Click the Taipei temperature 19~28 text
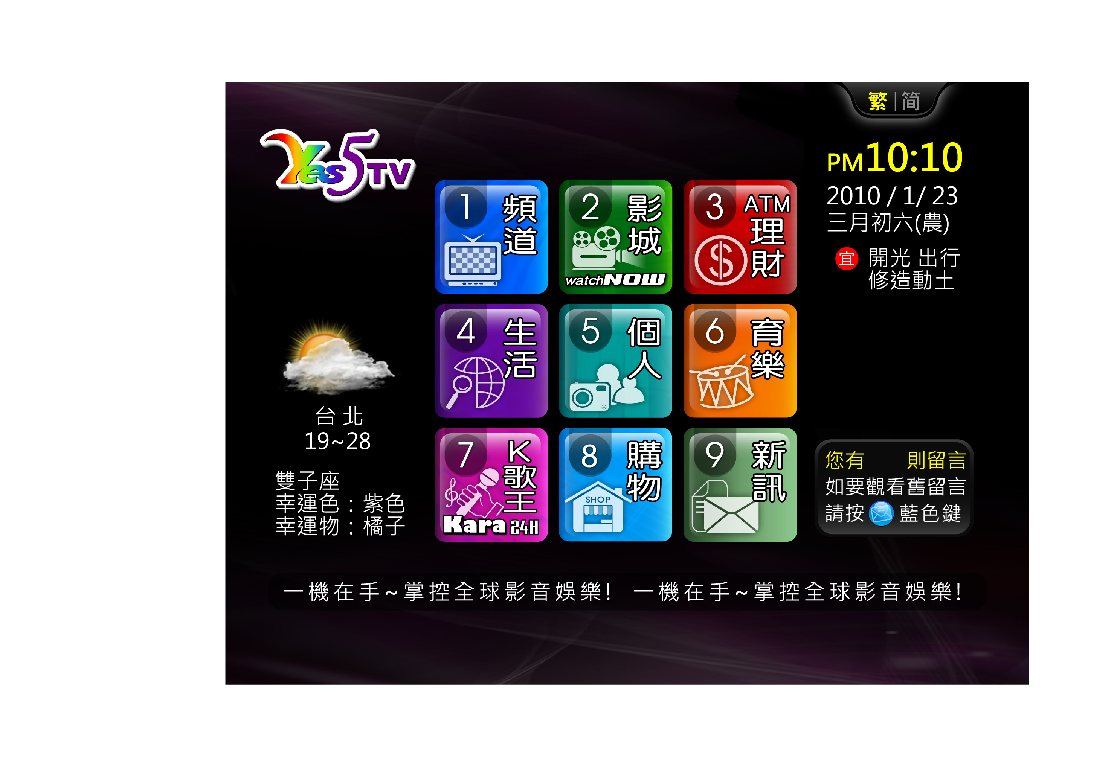 pyautogui.click(x=337, y=441)
